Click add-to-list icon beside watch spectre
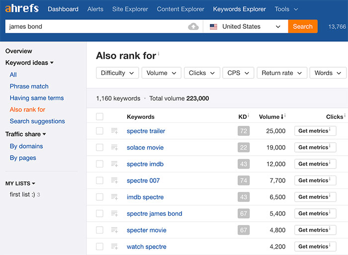The height and width of the screenshot is (255, 348). tap(114, 247)
